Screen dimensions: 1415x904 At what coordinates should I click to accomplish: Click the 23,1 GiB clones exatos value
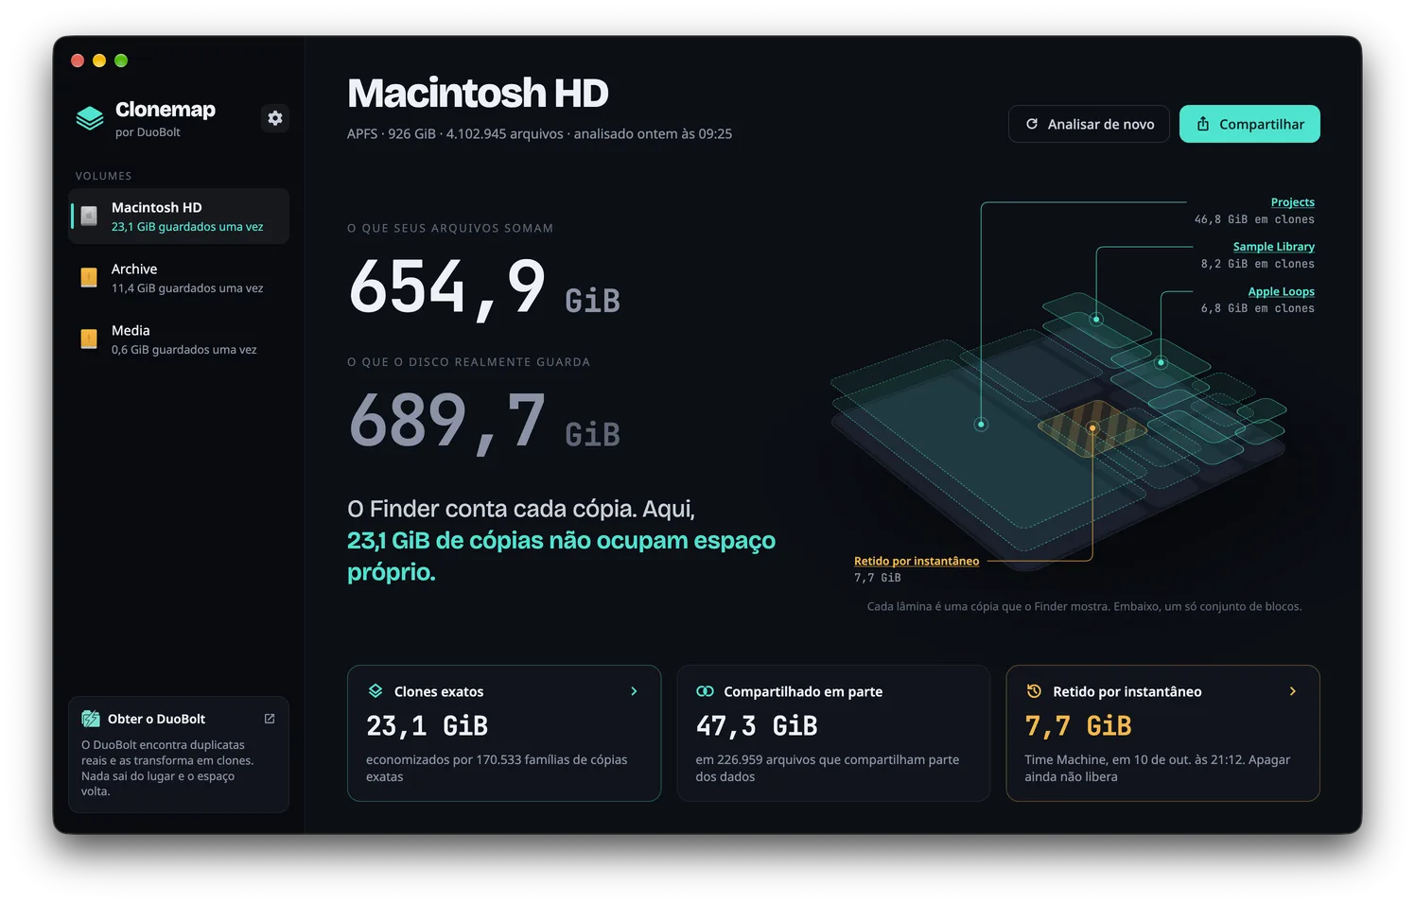coord(427,726)
